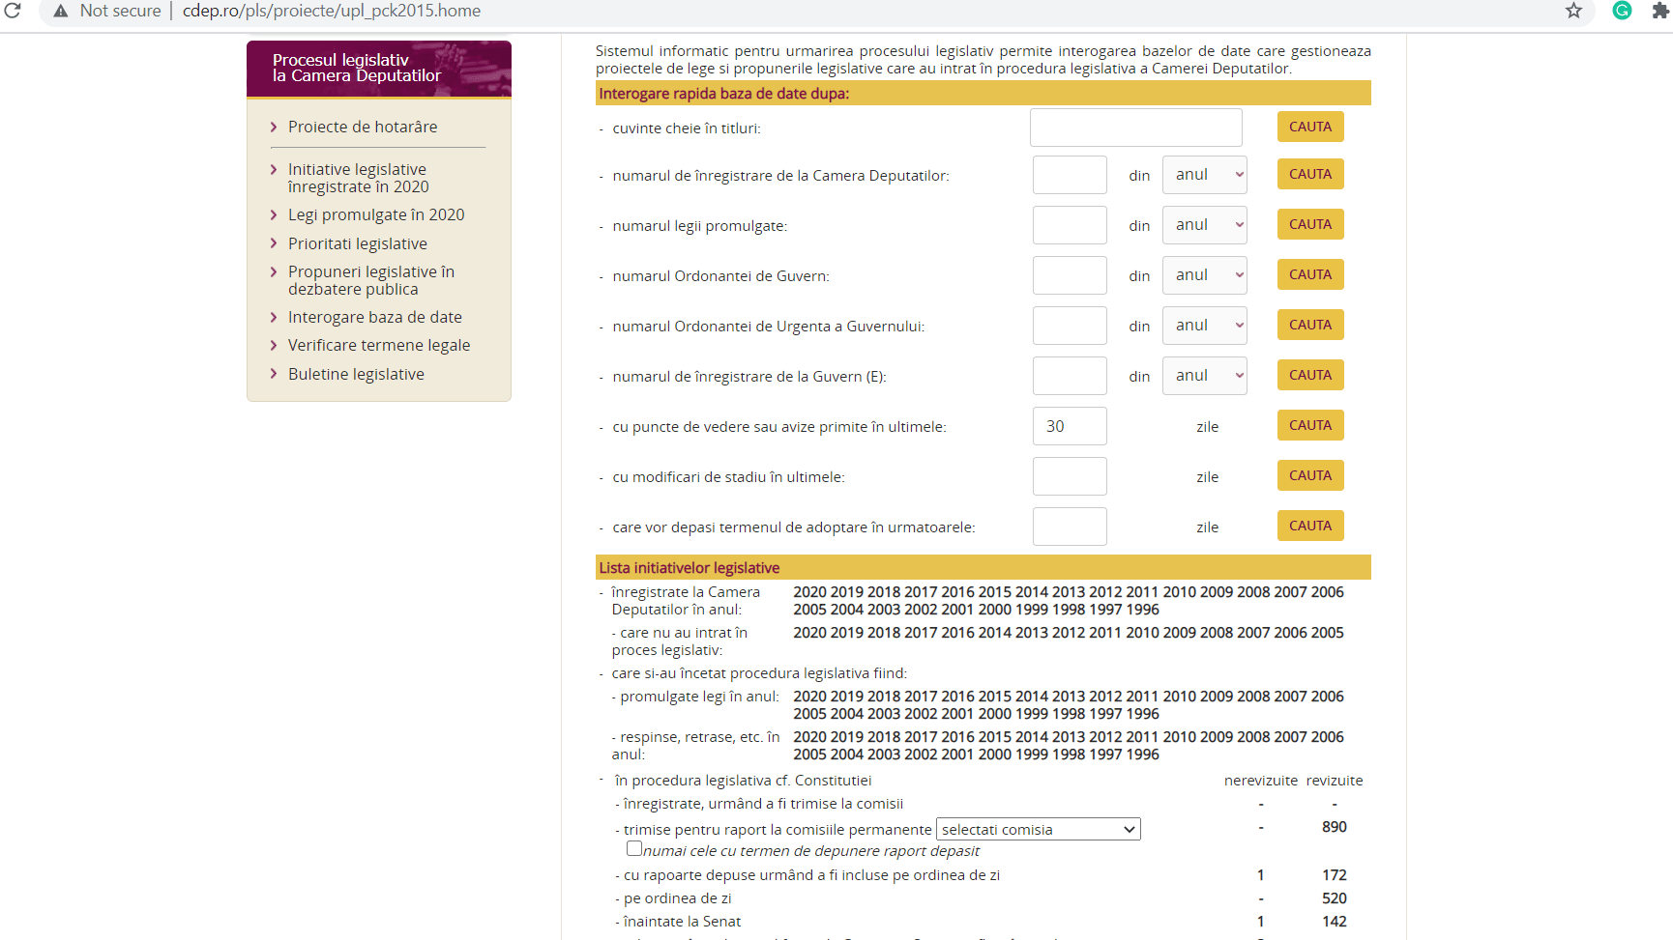Go to Legi promulgate în 2020
Image resolution: width=1673 pixels, height=940 pixels.
(376, 214)
